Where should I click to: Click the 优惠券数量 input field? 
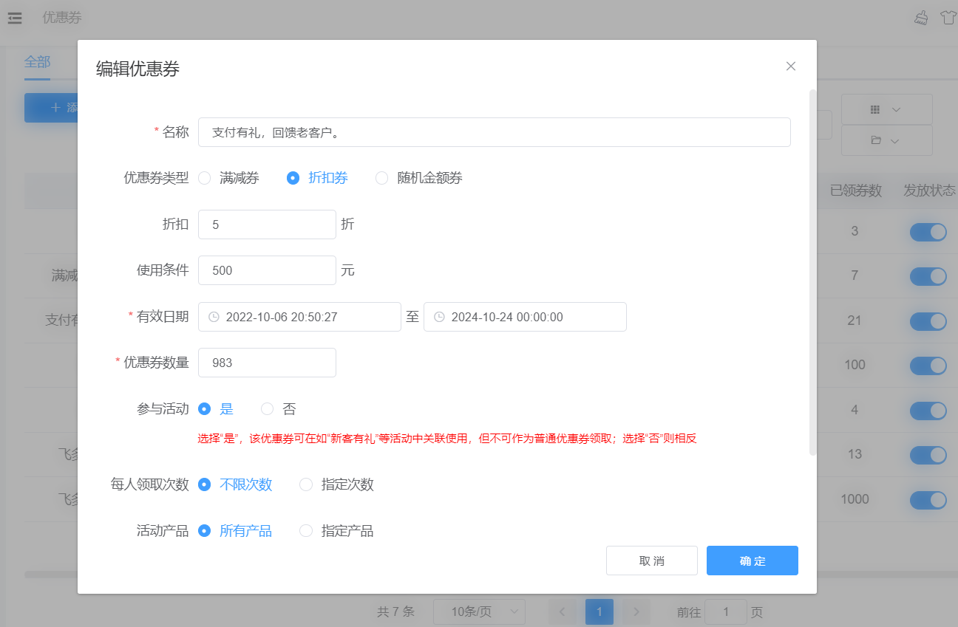pos(267,363)
